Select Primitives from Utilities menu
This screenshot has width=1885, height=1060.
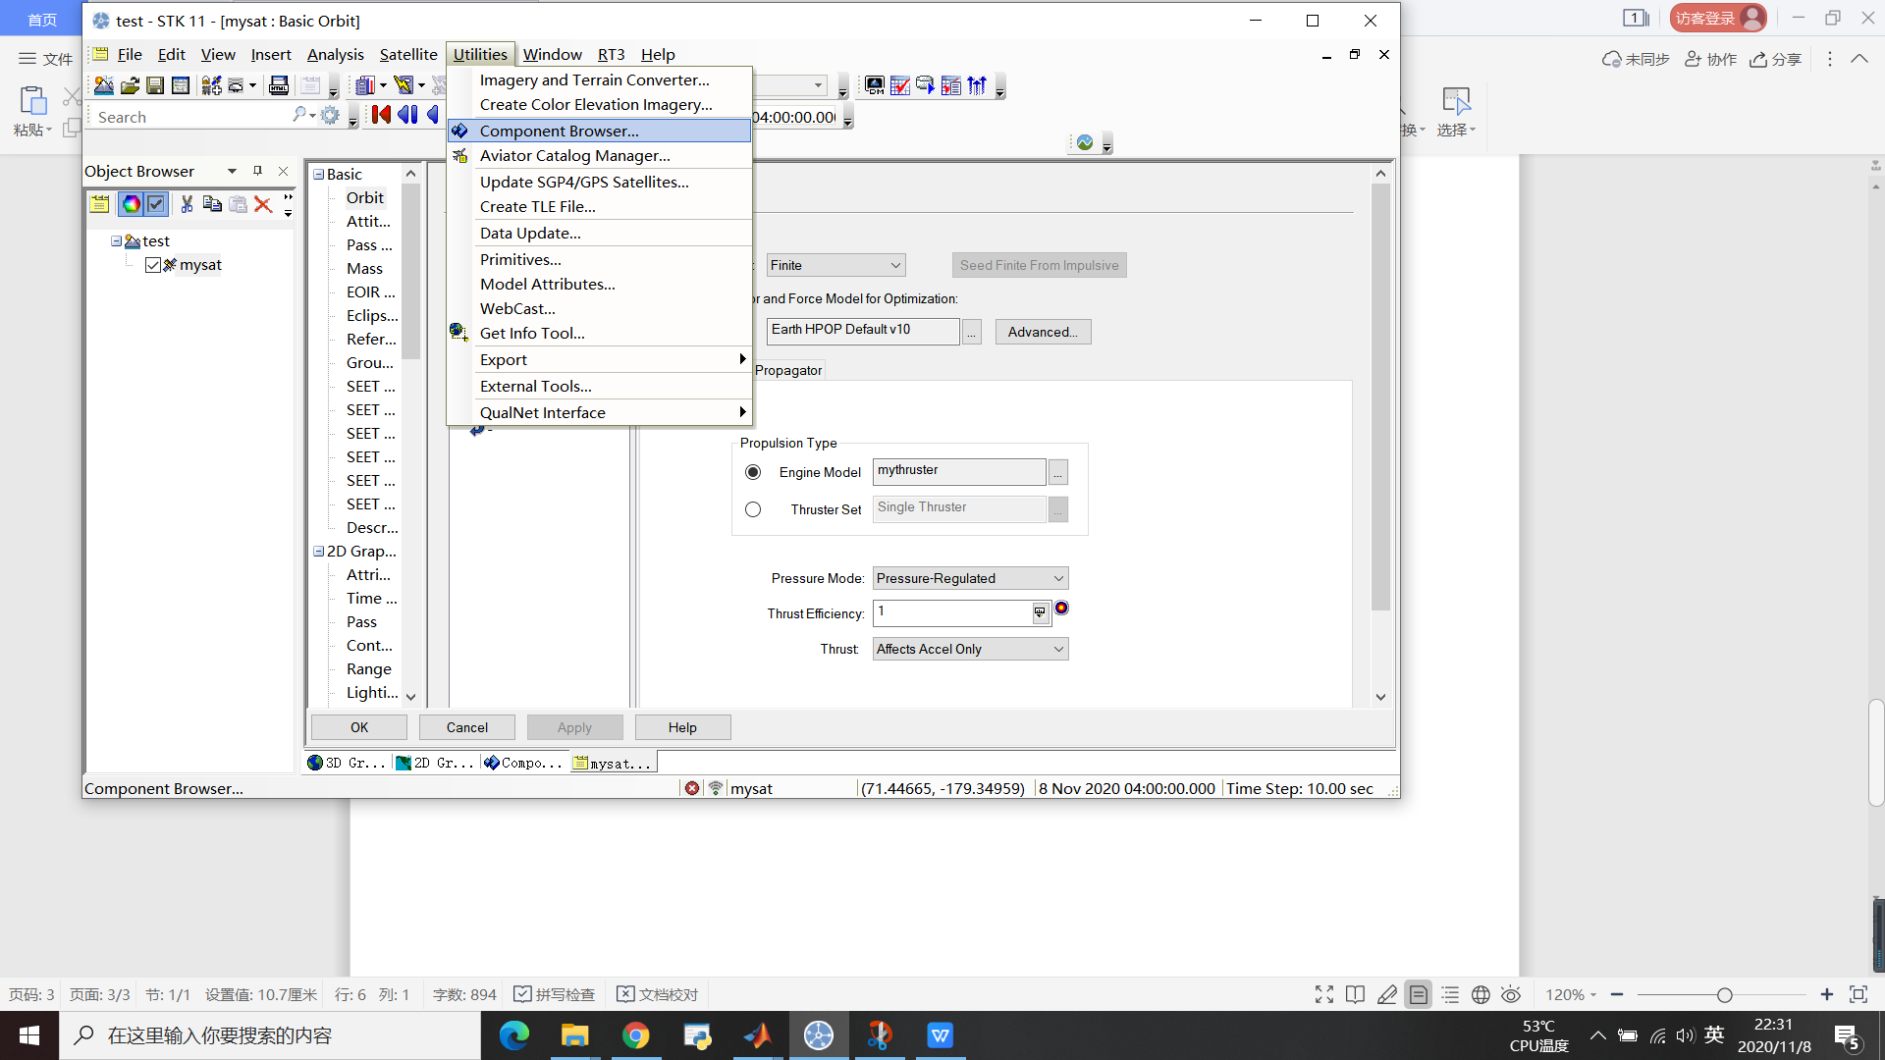coord(517,257)
